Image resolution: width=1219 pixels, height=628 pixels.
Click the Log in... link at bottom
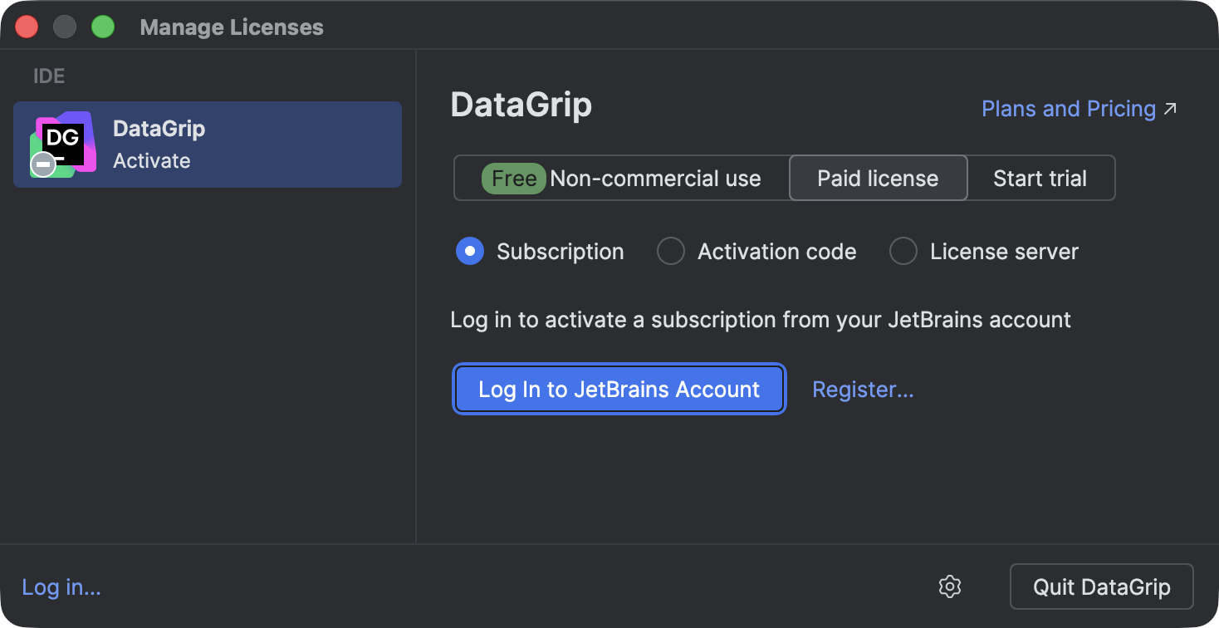point(61,587)
